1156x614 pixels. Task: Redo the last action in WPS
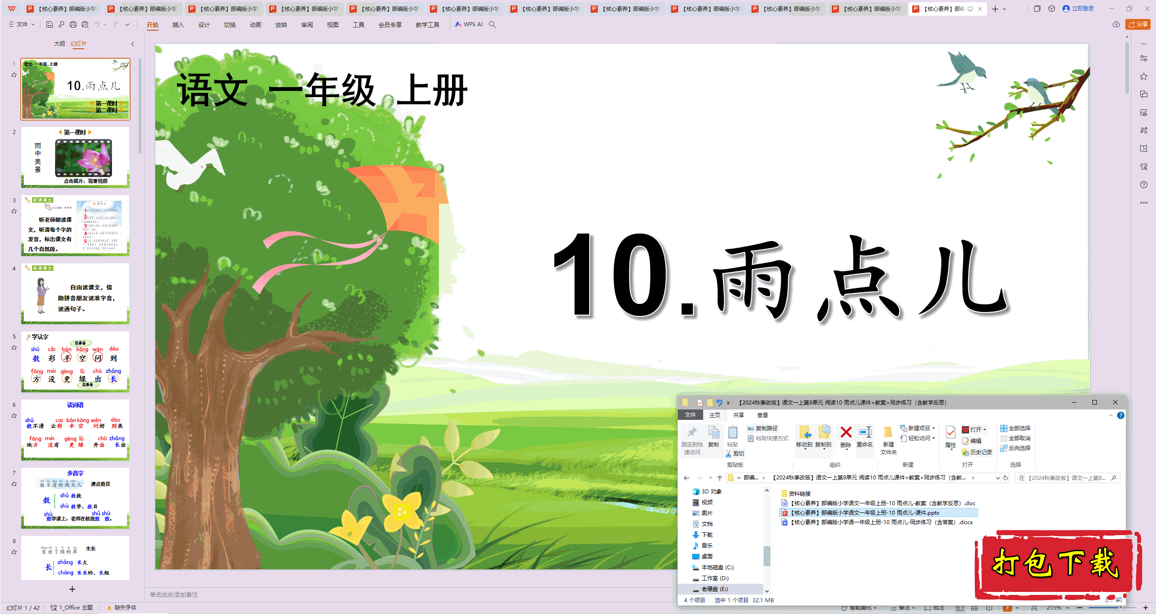click(x=116, y=25)
